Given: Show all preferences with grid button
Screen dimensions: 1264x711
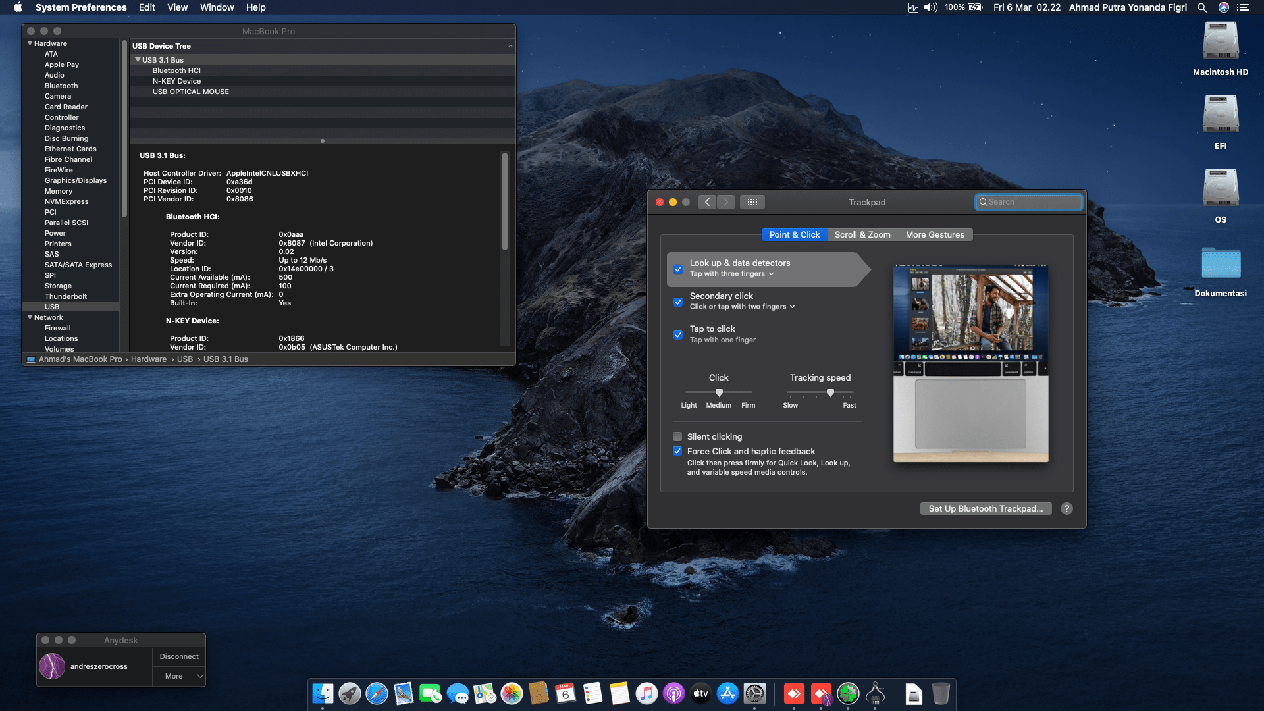Looking at the screenshot, I should [752, 202].
